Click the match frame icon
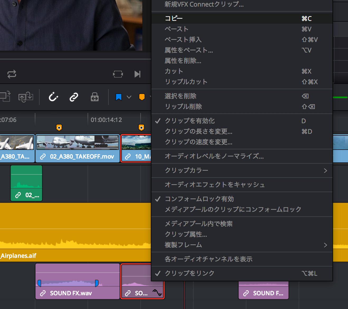This screenshot has width=348, height=309. point(118,74)
